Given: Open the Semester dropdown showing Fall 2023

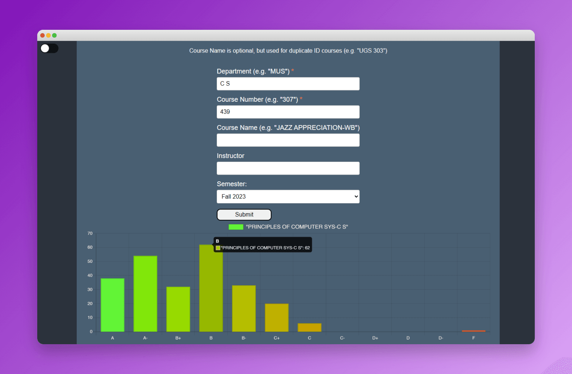Looking at the screenshot, I should [288, 197].
